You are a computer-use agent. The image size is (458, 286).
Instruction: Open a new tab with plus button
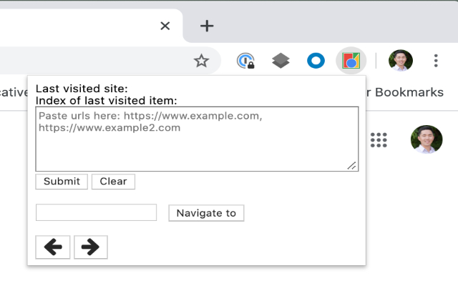(x=207, y=26)
